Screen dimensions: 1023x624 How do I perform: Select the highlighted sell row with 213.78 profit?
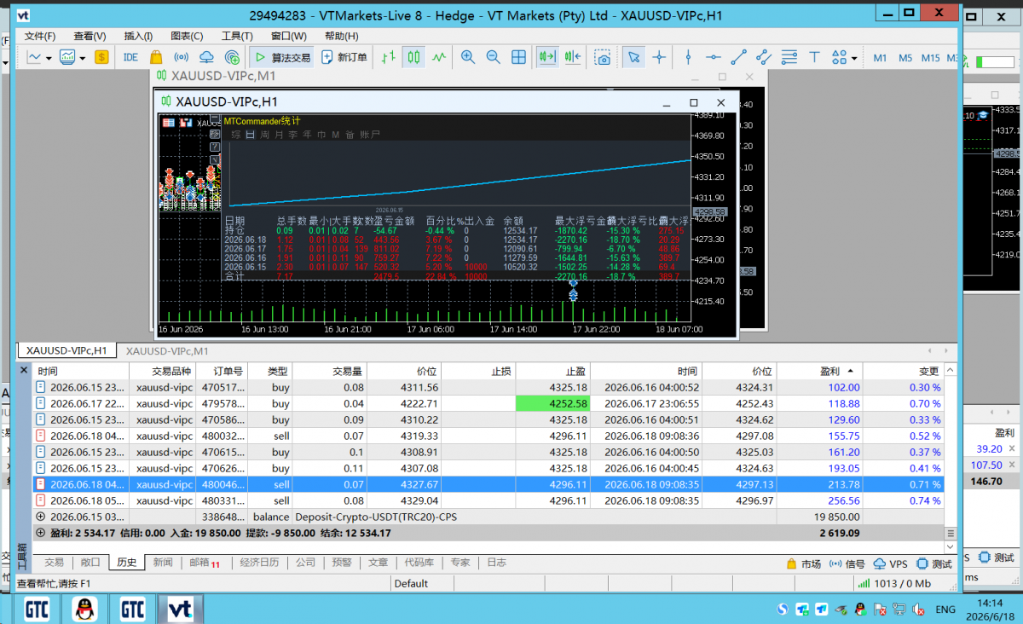pyautogui.click(x=488, y=484)
